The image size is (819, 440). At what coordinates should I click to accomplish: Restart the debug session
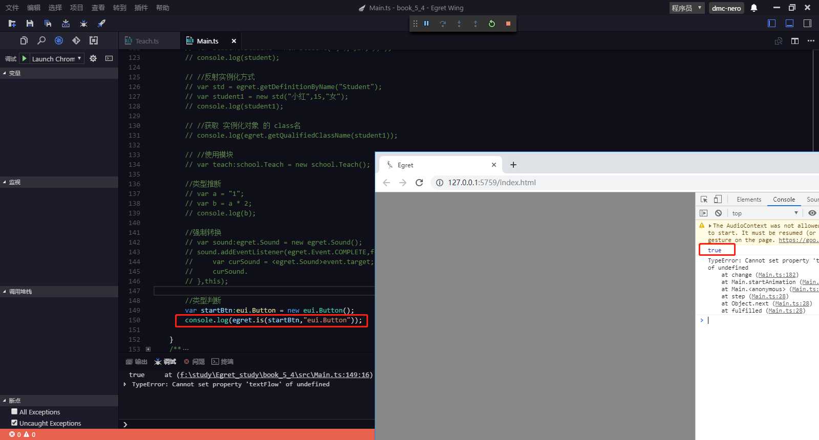pos(492,24)
